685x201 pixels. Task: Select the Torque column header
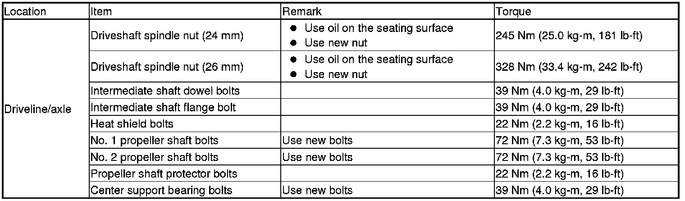click(x=513, y=12)
